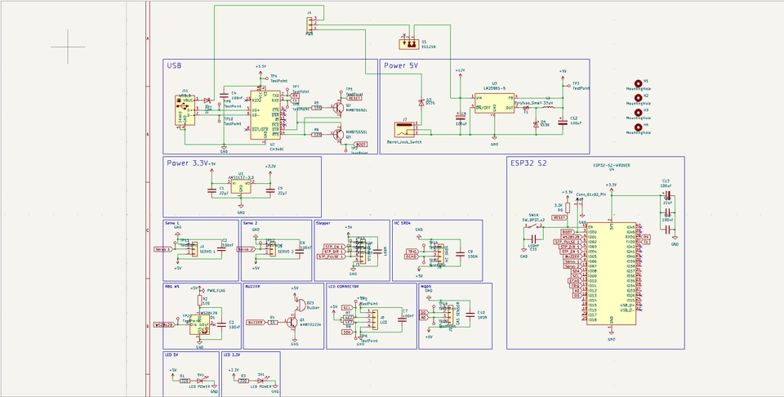Select the C10 capacitor in MQ05 block
Viewport: 784px width, 397px height.
pos(470,314)
